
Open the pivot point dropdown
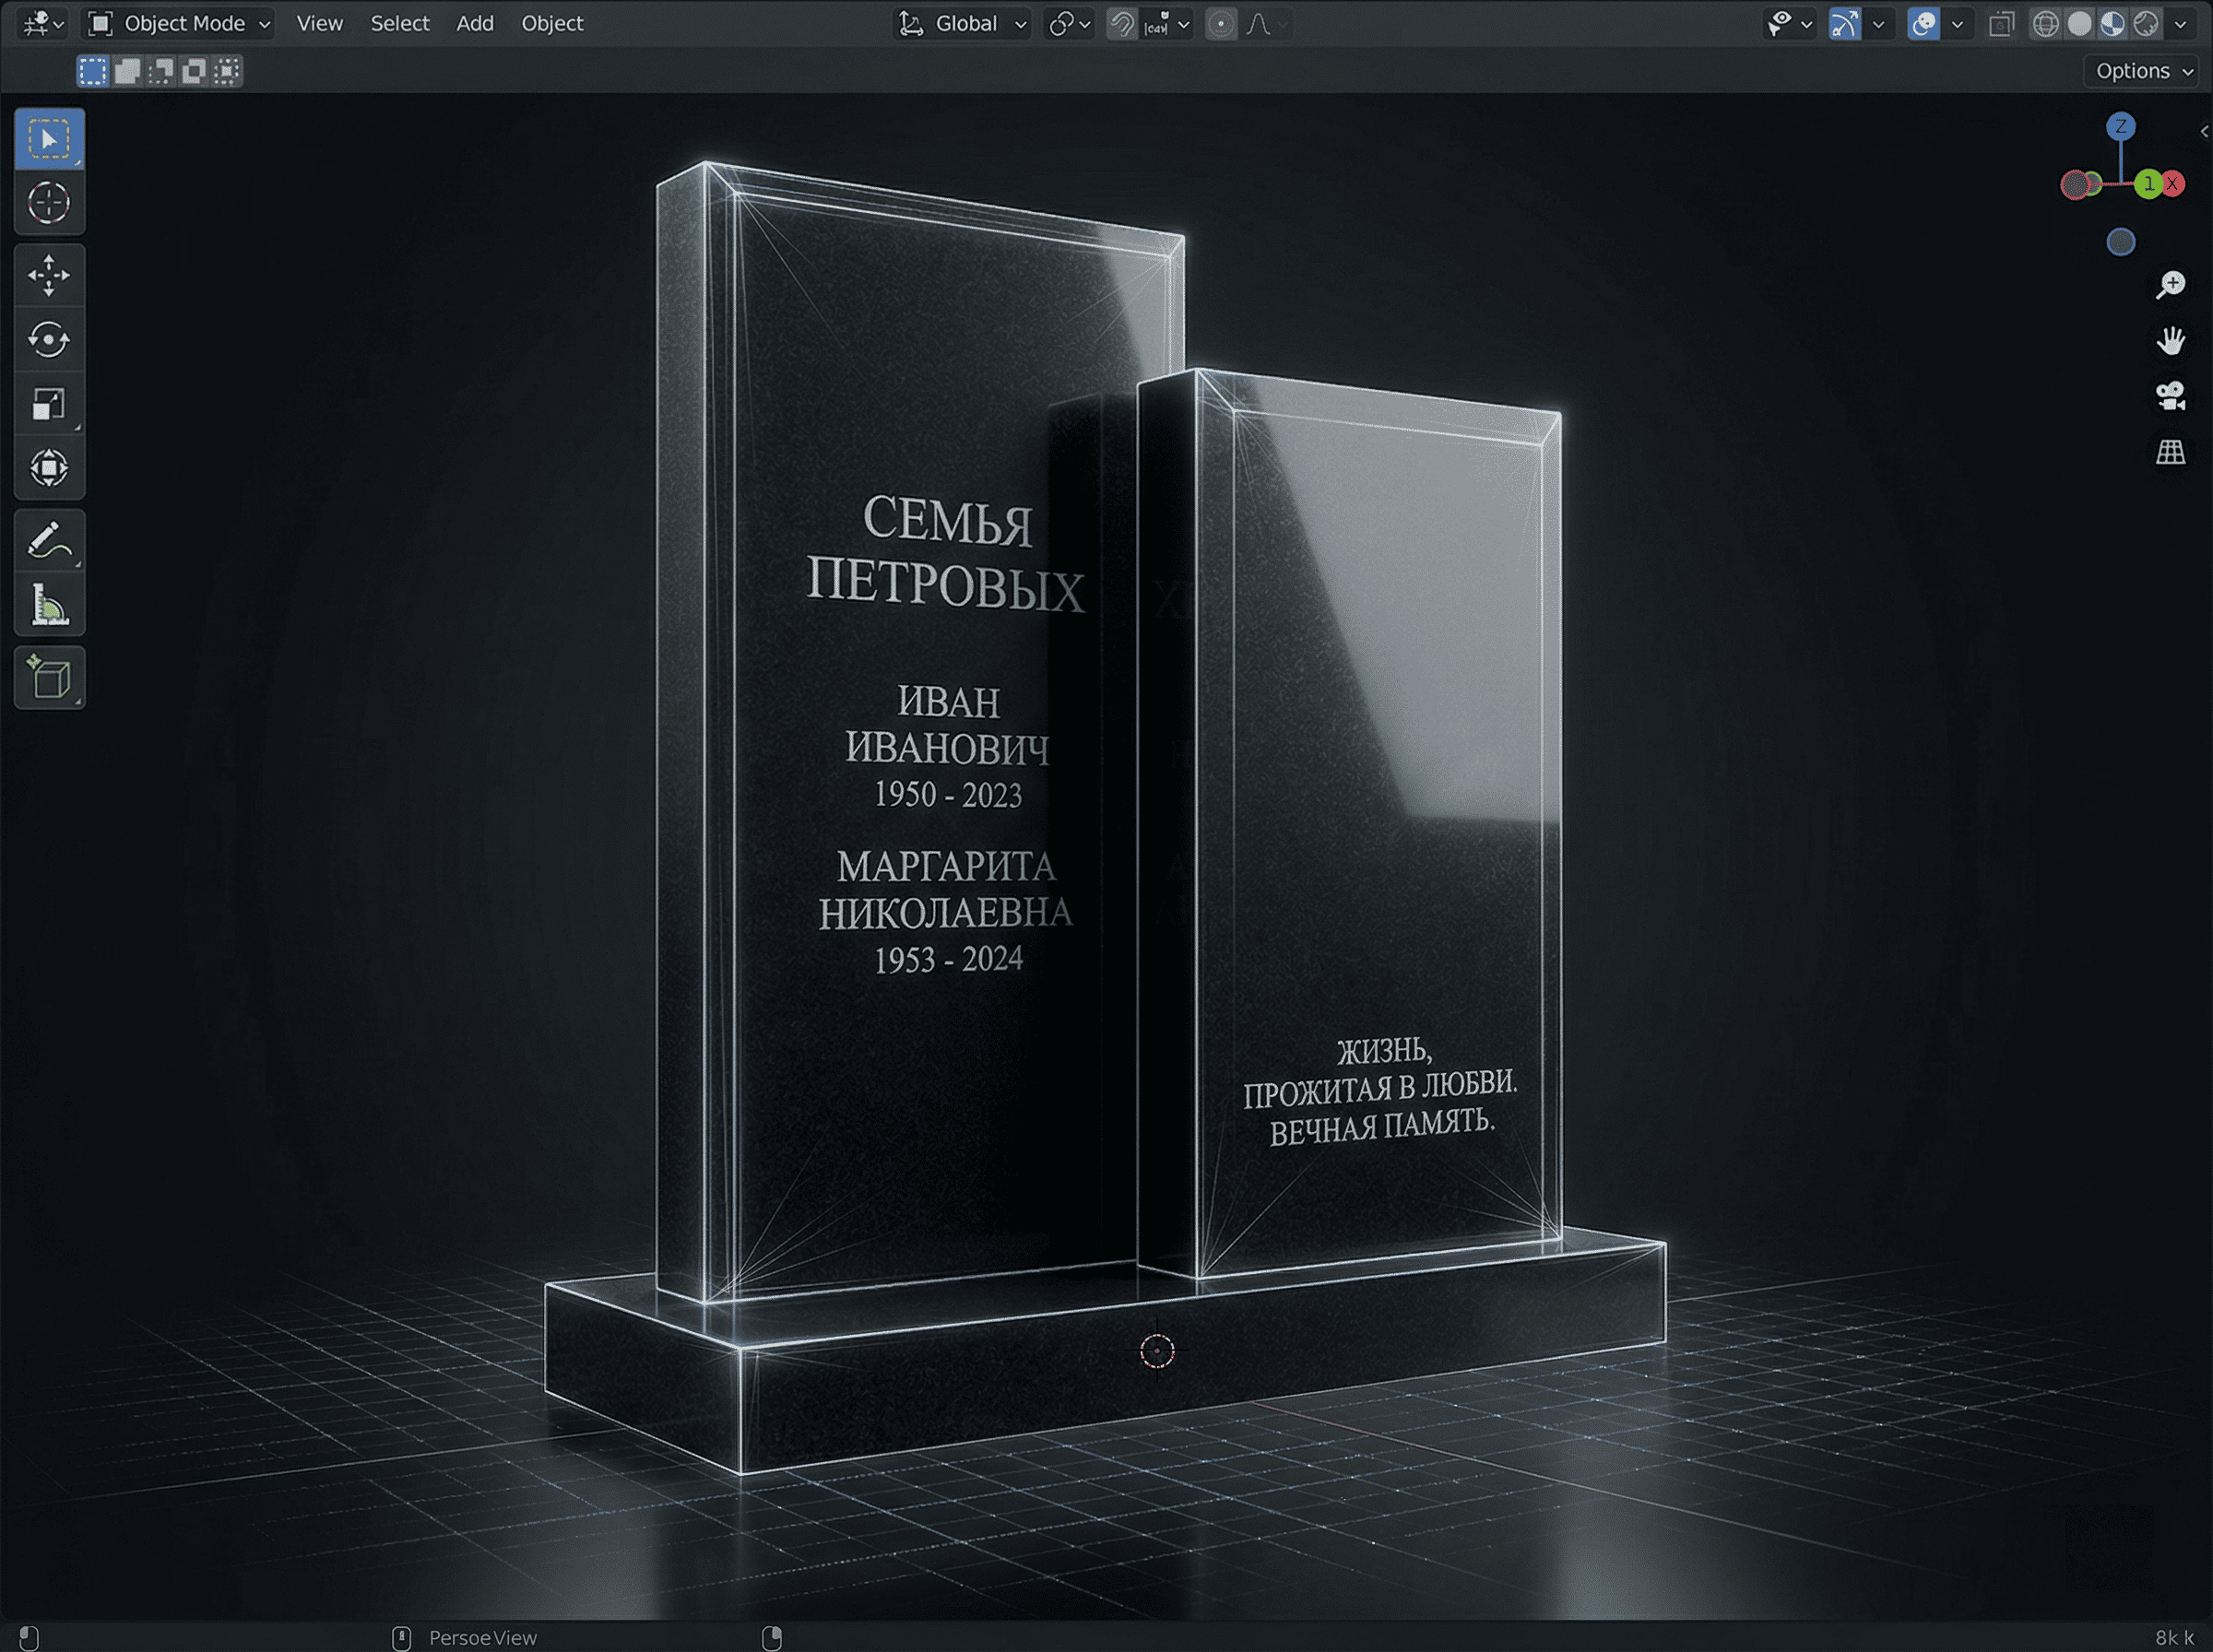pyautogui.click(x=1069, y=24)
